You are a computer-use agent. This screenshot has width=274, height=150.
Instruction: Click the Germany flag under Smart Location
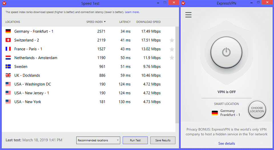click(215, 113)
